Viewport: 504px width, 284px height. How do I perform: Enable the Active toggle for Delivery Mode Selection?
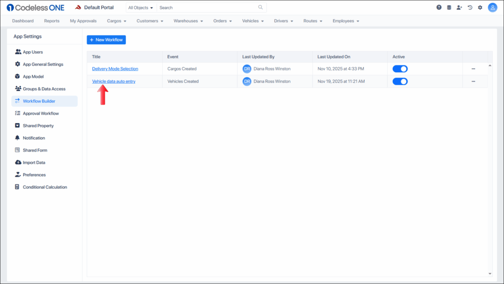point(400,69)
